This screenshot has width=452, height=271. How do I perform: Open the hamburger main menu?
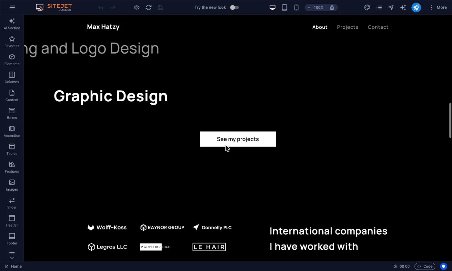(x=12, y=7)
